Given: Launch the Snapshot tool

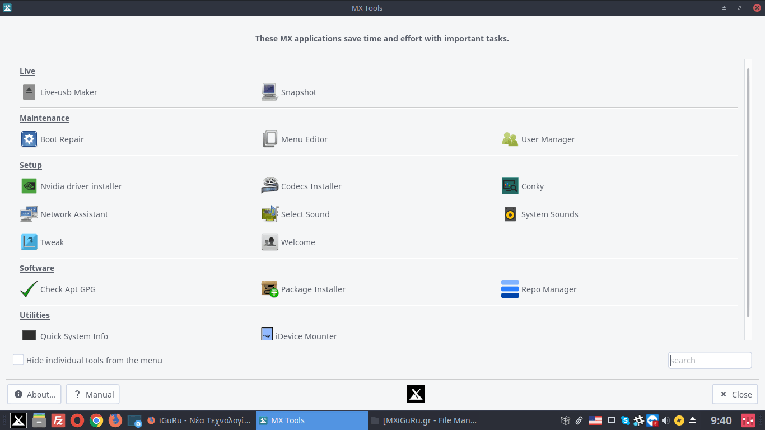Looking at the screenshot, I should click(x=289, y=92).
